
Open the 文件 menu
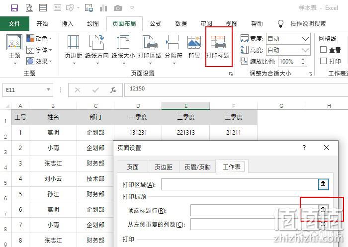click(x=14, y=23)
